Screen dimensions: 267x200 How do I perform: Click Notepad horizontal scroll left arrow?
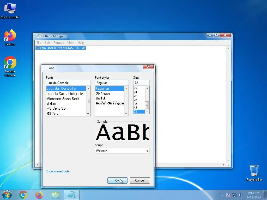pyautogui.click(x=37, y=165)
